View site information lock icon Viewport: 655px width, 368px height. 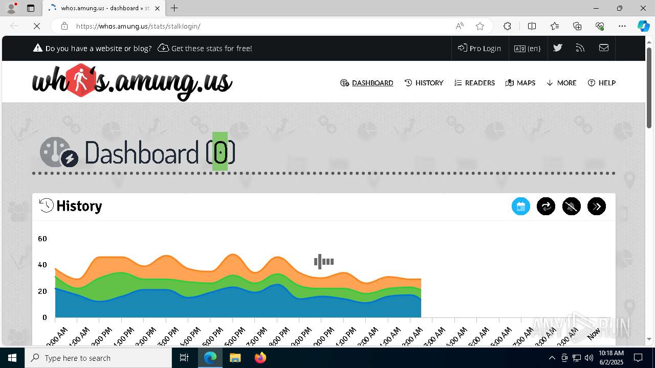tap(64, 26)
